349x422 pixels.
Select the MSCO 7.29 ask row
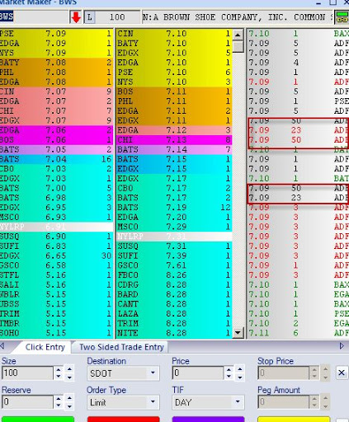tap(174, 227)
